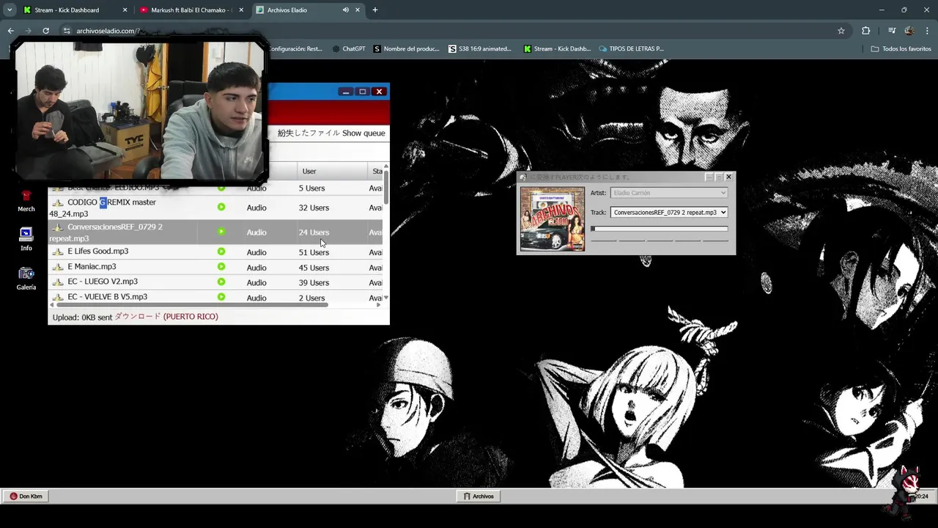Open the Artist dropdown in the player
This screenshot has height=528, width=938.
[x=668, y=193]
